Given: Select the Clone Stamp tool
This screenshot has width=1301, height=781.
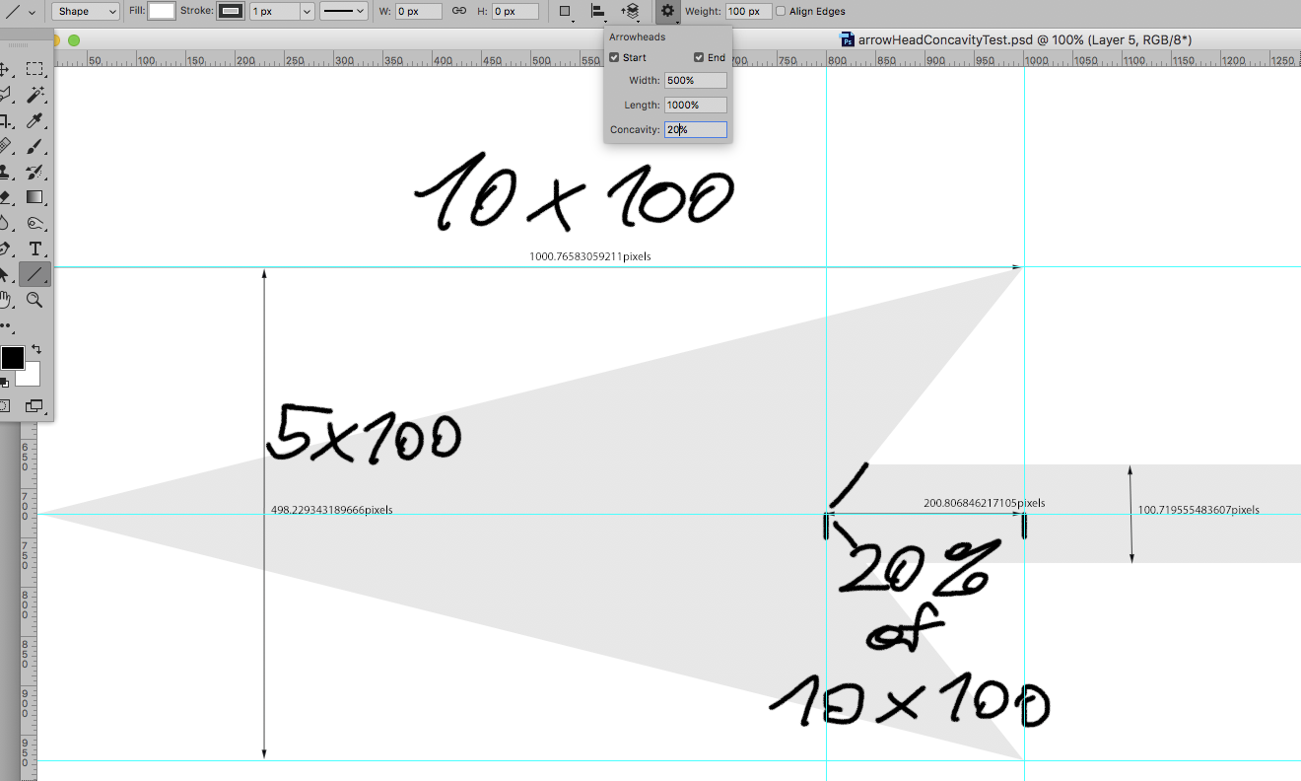Looking at the screenshot, I should [x=5, y=173].
